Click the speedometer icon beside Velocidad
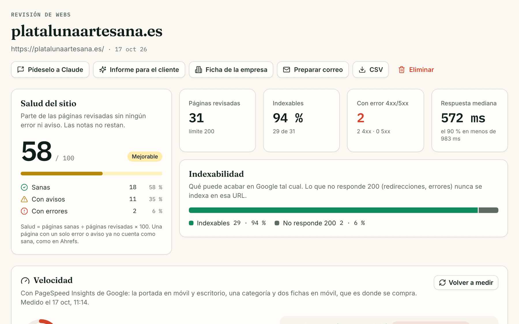 (x=25, y=281)
